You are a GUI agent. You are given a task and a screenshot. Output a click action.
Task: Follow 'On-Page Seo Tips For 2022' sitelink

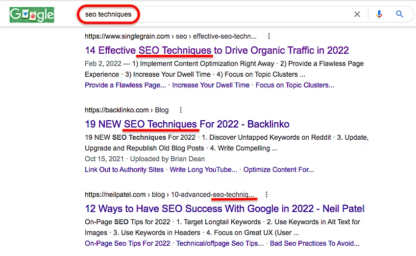[x=127, y=243]
